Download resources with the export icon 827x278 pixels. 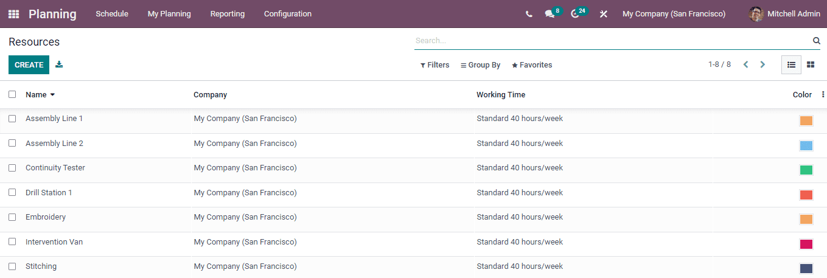click(x=59, y=64)
